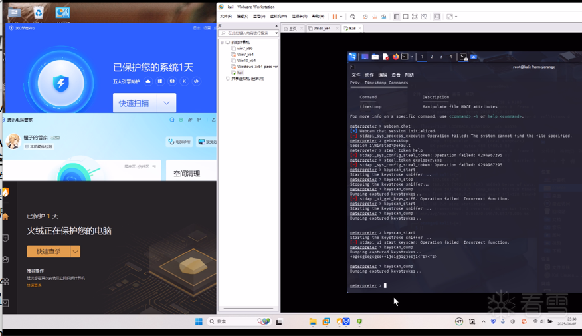The image size is (582, 336).
Task: Open the Kali panel file manager icon
Action: click(x=375, y=57)
